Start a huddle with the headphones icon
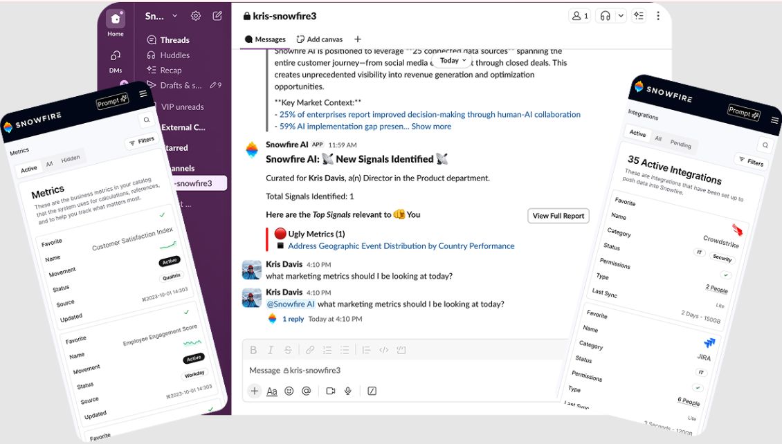Screen dimensions: 782x444 tap(606, 16)
